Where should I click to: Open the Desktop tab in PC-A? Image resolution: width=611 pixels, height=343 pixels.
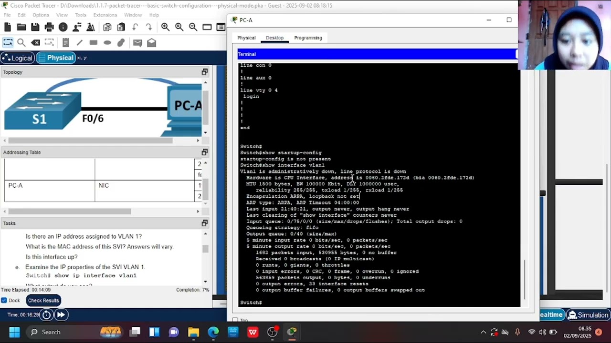[x=274, y=38]
